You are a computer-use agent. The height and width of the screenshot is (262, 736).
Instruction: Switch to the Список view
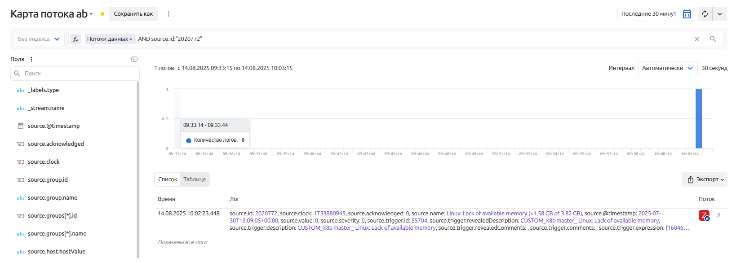(168, 179)
